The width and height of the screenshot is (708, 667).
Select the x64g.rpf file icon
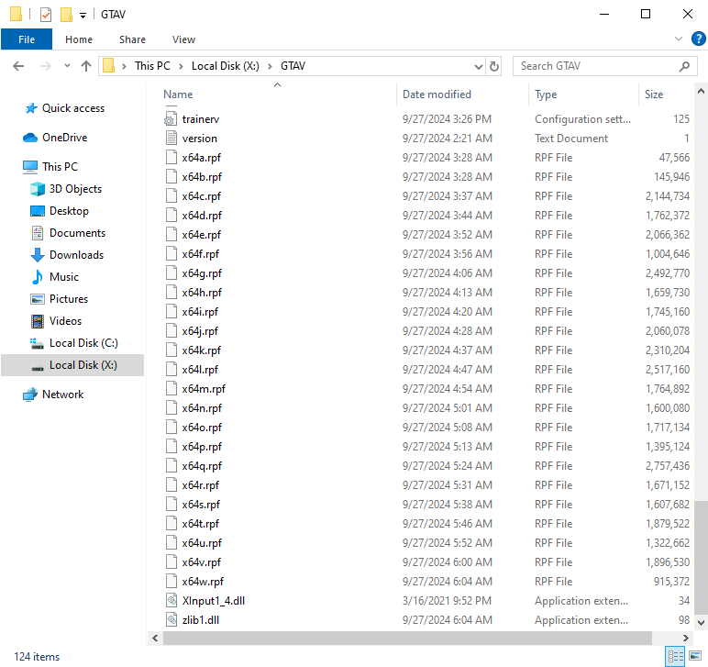(171, 273)
